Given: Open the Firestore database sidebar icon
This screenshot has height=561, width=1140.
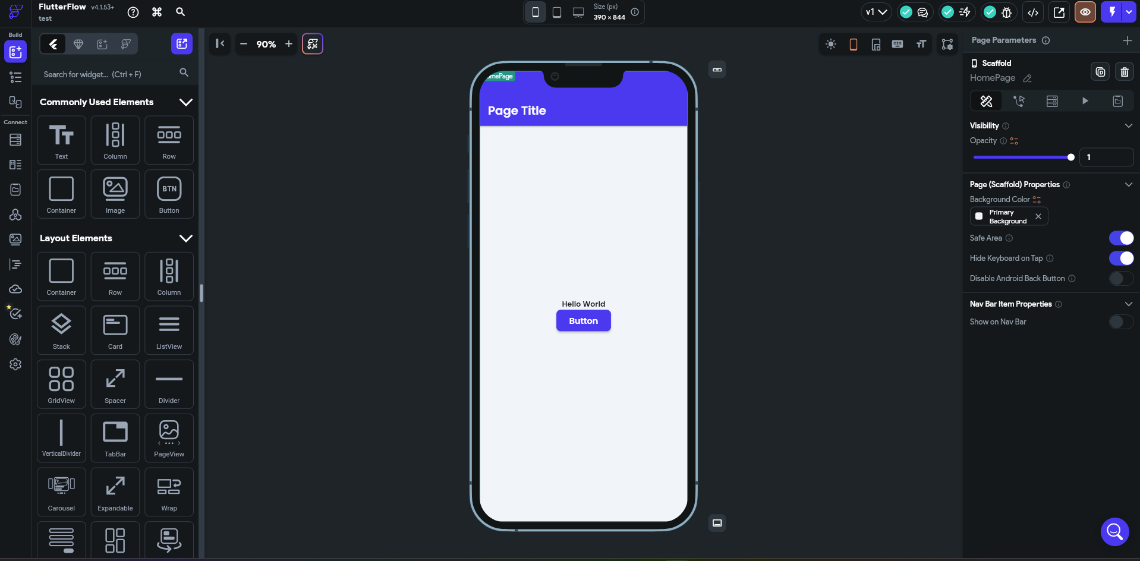Looking at the screenshot, I should point(15,140).
